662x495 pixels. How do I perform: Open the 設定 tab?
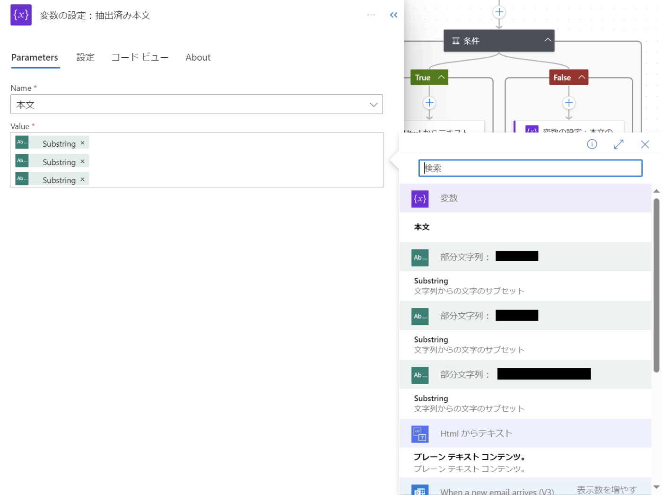coord(86,57)
